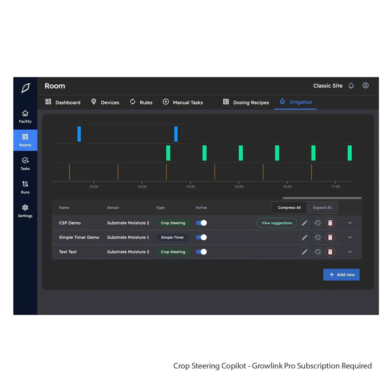Open Settings gear in sidebar
Viewport: 392px width, 392px height.
[25, 211]
